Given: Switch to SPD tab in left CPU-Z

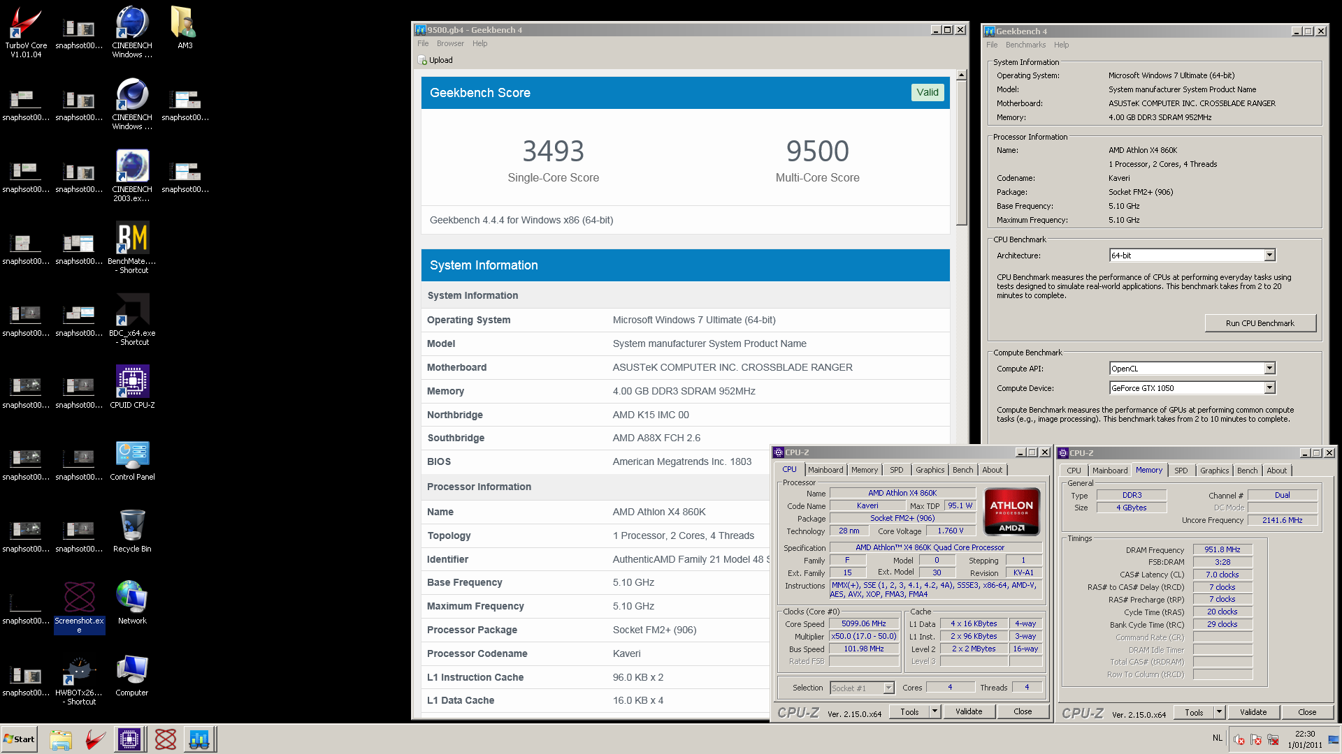Looking at the screenshot, I should coord(897,470).
